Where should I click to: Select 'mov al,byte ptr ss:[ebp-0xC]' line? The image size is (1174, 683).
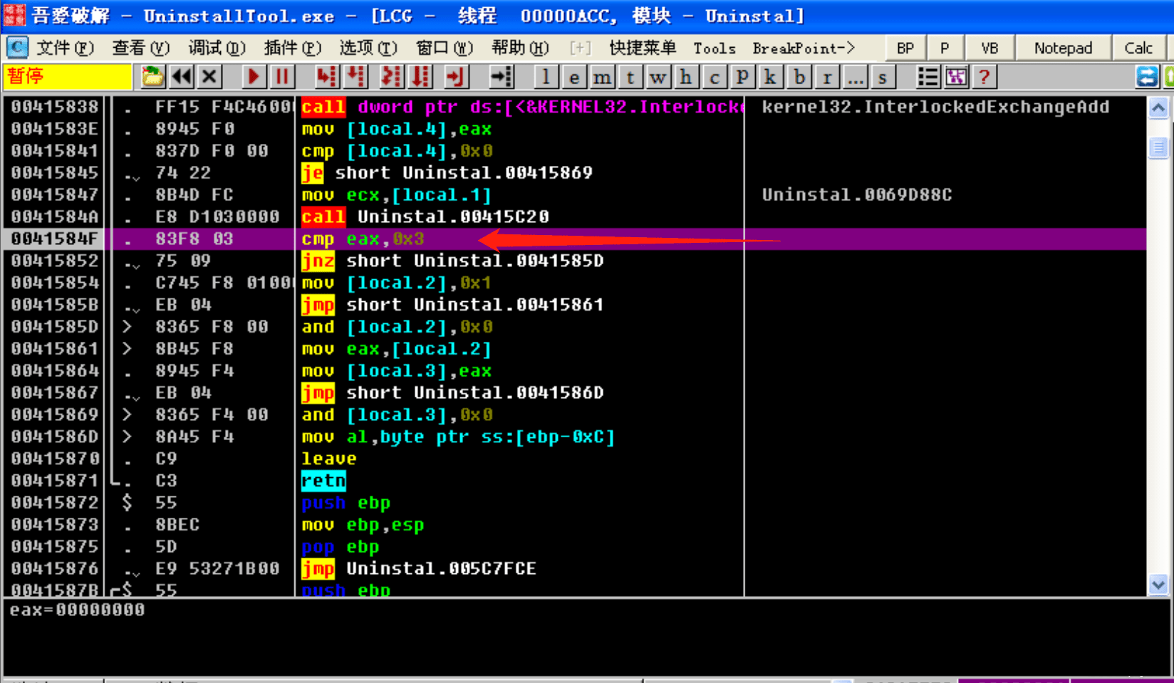click(458, 437)
